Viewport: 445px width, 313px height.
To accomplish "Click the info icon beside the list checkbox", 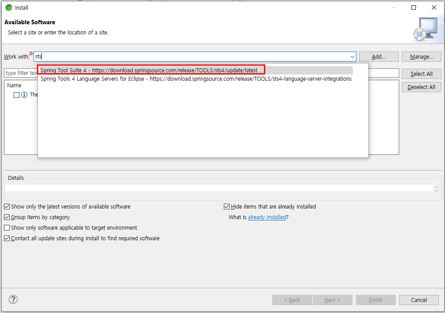I will tap(24, 95).
